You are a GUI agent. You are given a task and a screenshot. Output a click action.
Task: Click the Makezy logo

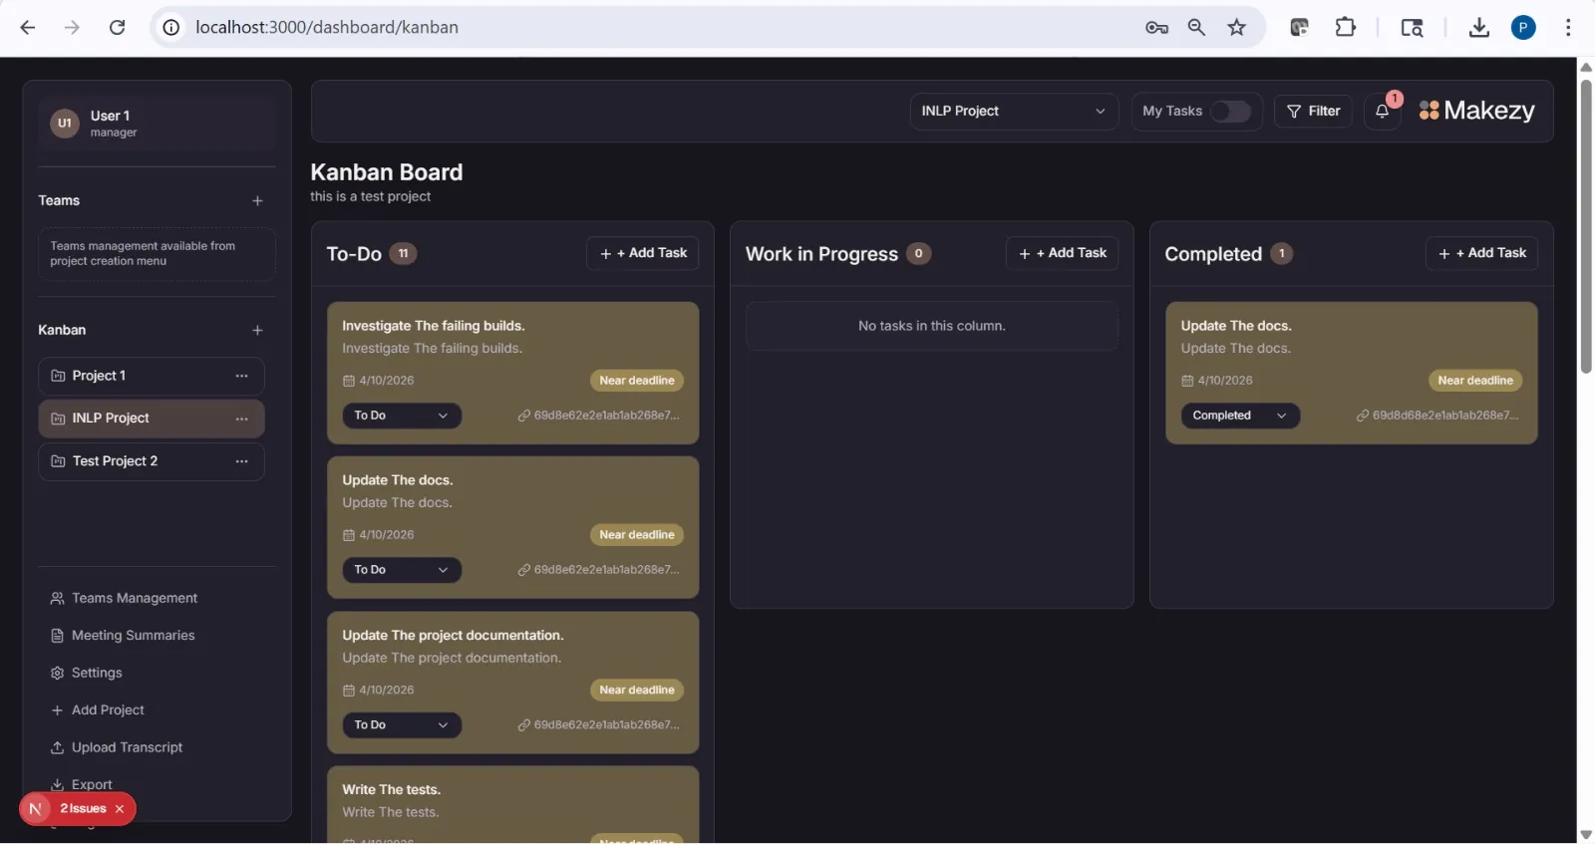1476,111
